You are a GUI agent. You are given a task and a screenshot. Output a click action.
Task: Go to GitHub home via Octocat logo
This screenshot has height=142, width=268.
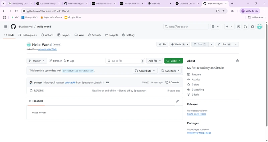13,27
